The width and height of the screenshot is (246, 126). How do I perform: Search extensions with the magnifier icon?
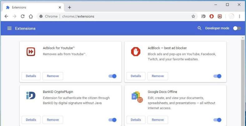point(199,28)
